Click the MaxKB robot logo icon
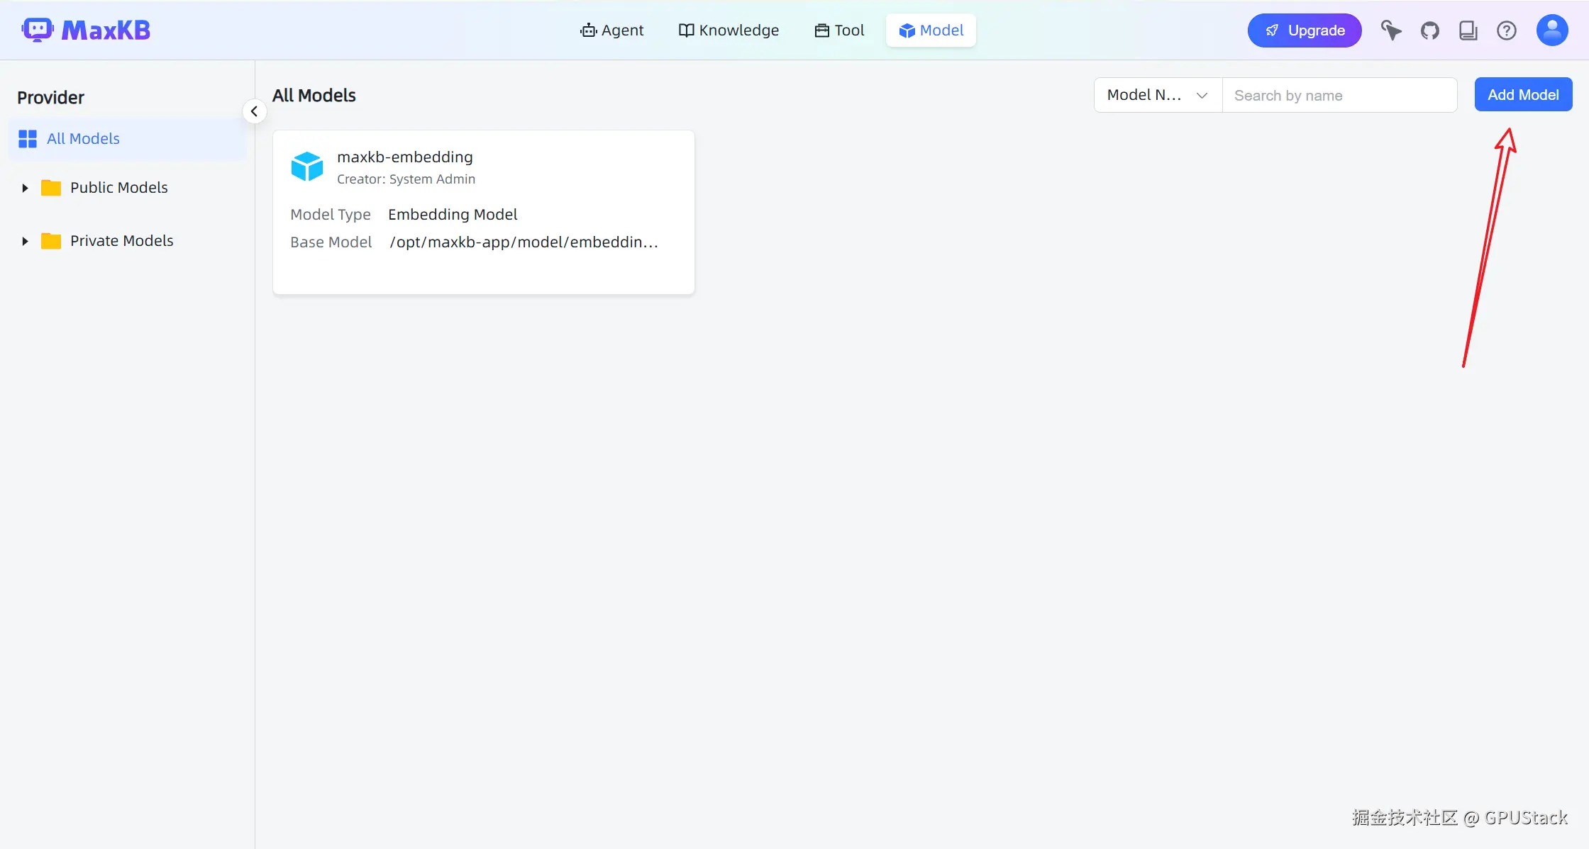The width and height of the screenshot is (1589, 849). 37,30
